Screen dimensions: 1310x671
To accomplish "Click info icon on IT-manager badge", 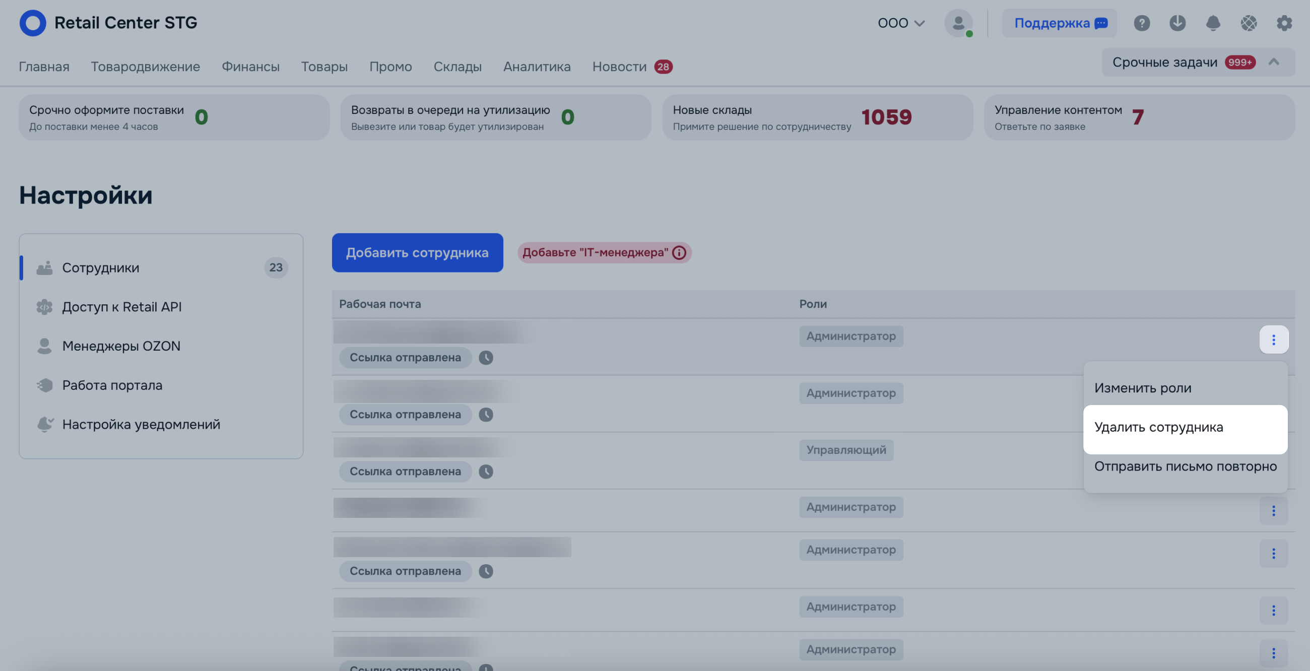I will click(679, 253).
